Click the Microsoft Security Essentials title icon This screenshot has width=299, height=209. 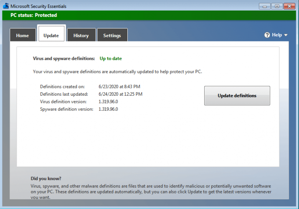pos(6,6)
